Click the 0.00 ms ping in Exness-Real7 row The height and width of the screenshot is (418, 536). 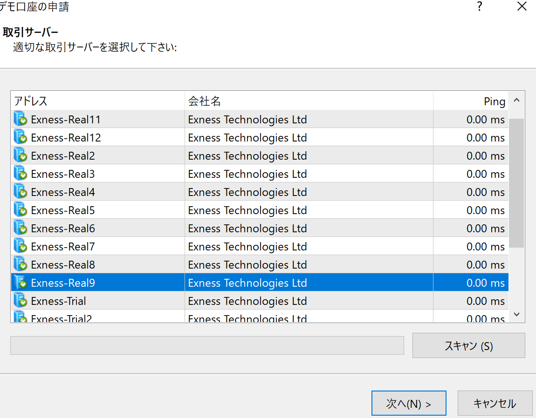point(485,246)
